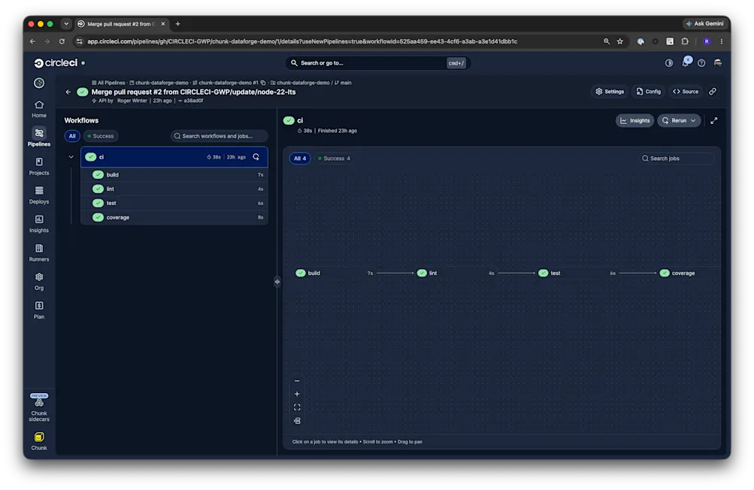Copy pipeline link icon next to Source
Image resolution: width=754 pixels, height=490 pixels.
713,92
